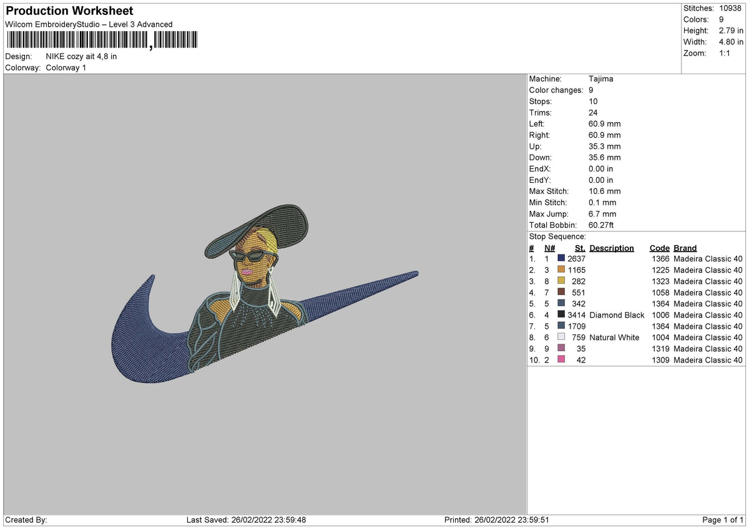Click the Wilcom EmbroideryStudio subtitle
The image size is (749, 529).
click(x=89, y=24)
